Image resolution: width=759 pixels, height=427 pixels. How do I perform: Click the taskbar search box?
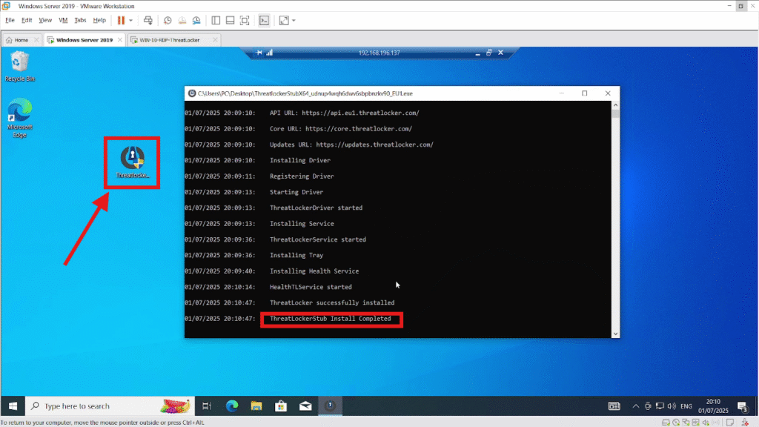click(x=110, y=406)
